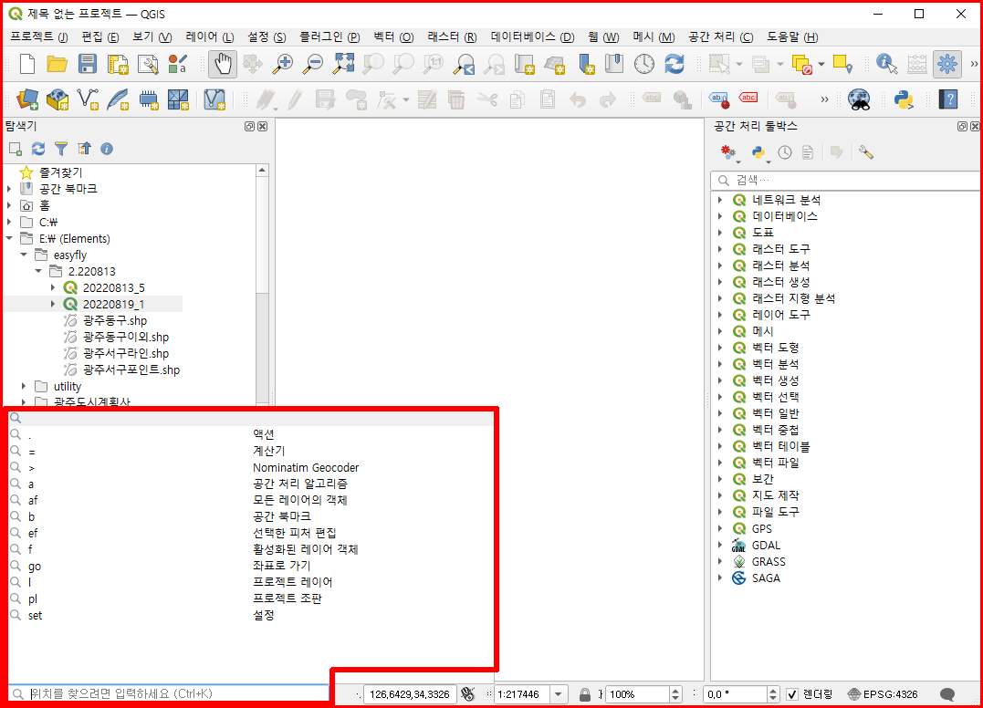Expand the SAGA provider group

(x=720, y=578)
